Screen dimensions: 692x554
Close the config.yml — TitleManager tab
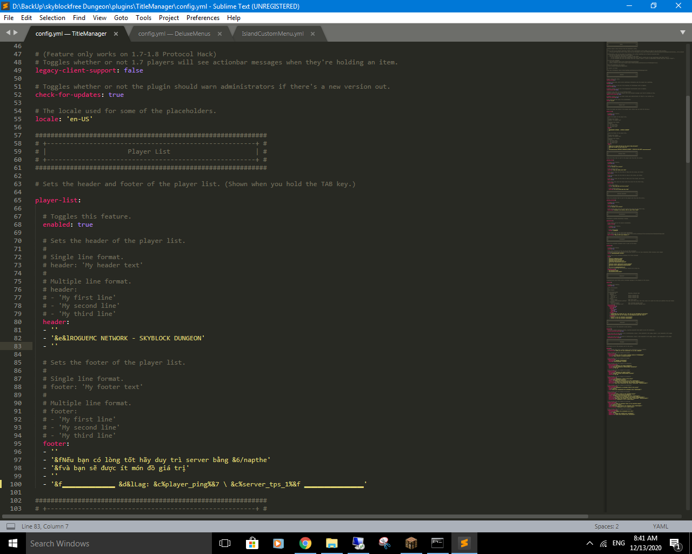point(116,34)
